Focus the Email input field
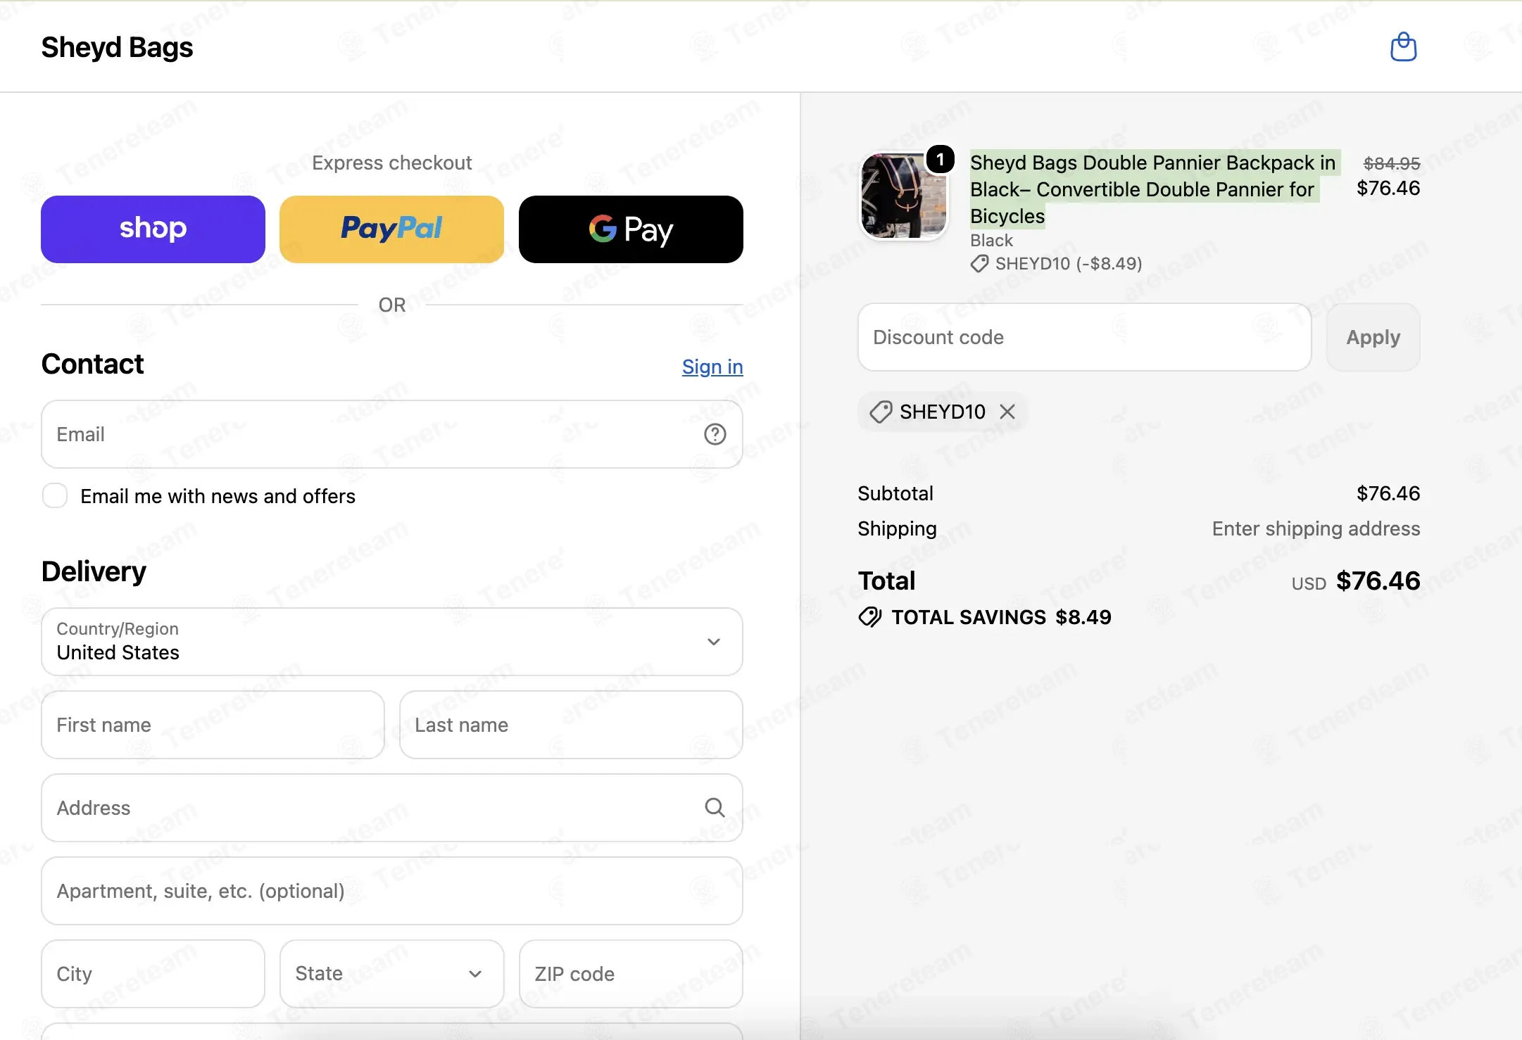Image resolution: width=1522 pixels, height=1040 pixels. pos(392,434)
